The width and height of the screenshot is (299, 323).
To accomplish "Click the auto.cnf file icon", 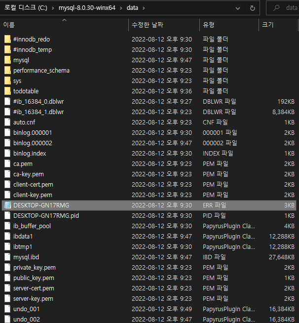I will (7, 122).
